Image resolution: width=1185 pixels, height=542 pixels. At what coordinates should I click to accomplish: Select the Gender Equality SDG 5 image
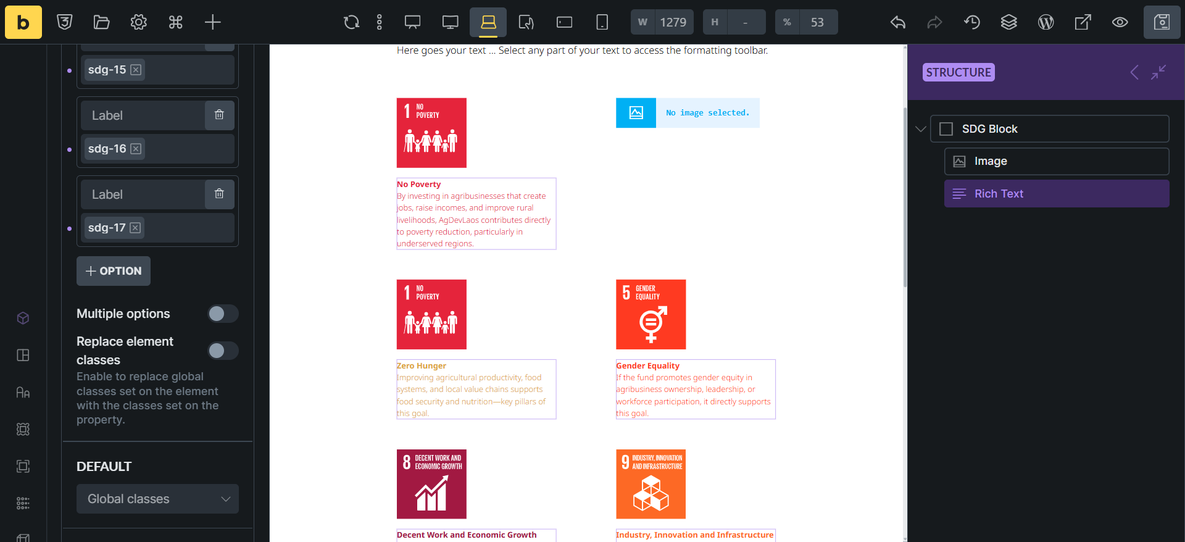pos(651,314)
